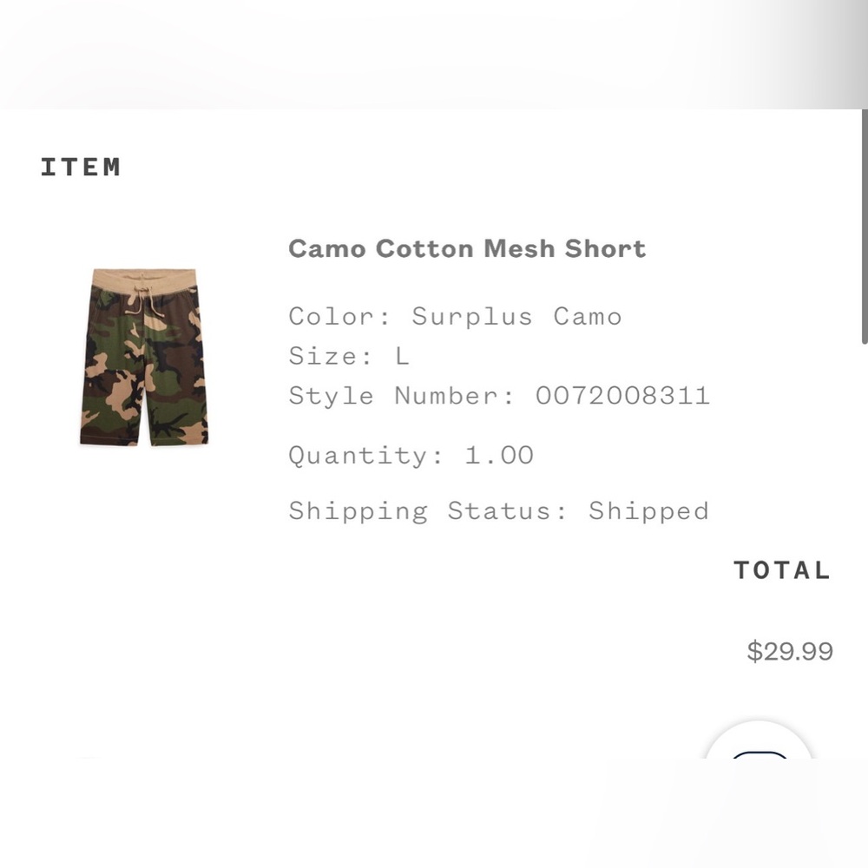Click the Shipped shipping status
Image resolution: width=868 pixels, height=868 pixels.
(648, 511)
